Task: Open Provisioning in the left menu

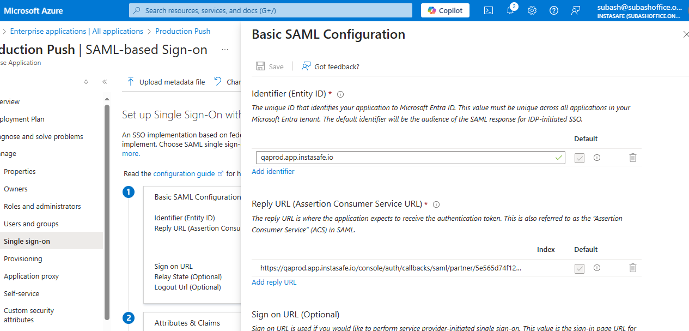Action: point(23,258)
